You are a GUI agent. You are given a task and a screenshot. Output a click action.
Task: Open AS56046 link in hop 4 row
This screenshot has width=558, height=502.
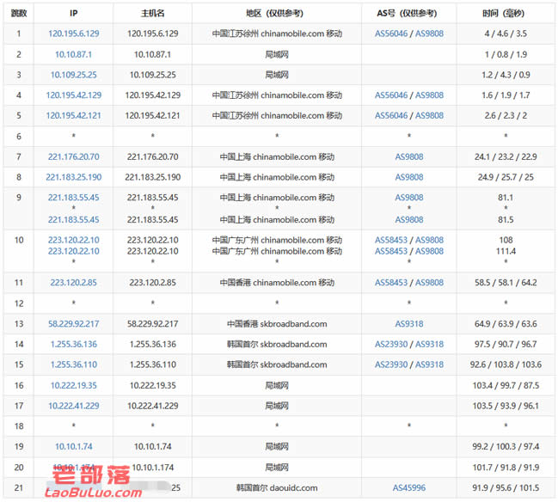pyautogui.click(x=391, y=95)
